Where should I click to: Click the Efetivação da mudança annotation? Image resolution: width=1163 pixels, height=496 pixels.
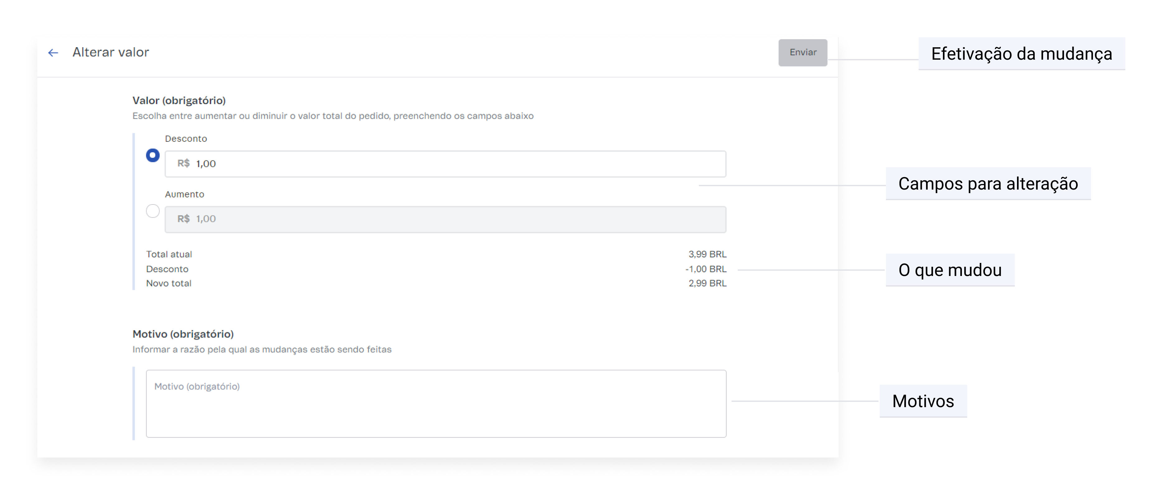pyautogui.click(x=1021, y=54)
